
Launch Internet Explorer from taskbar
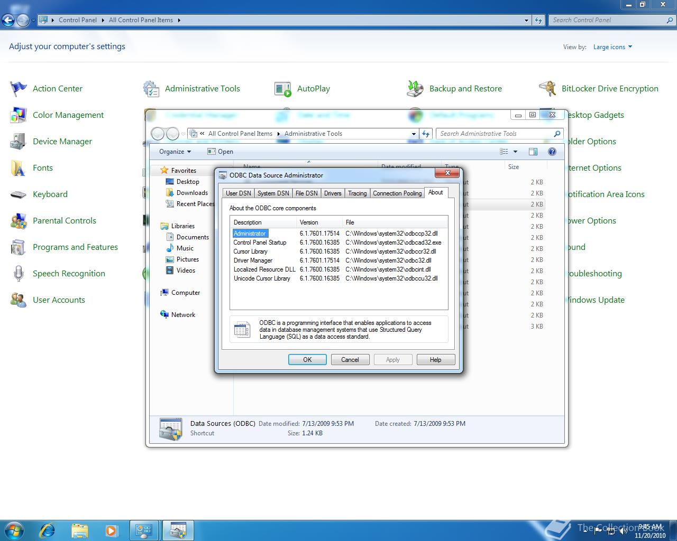(x=48, y=530)
